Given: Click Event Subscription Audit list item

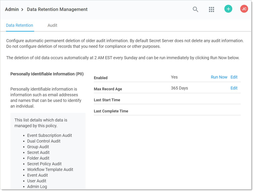Looking at the screenshot, I should click(x=49, y=135).
